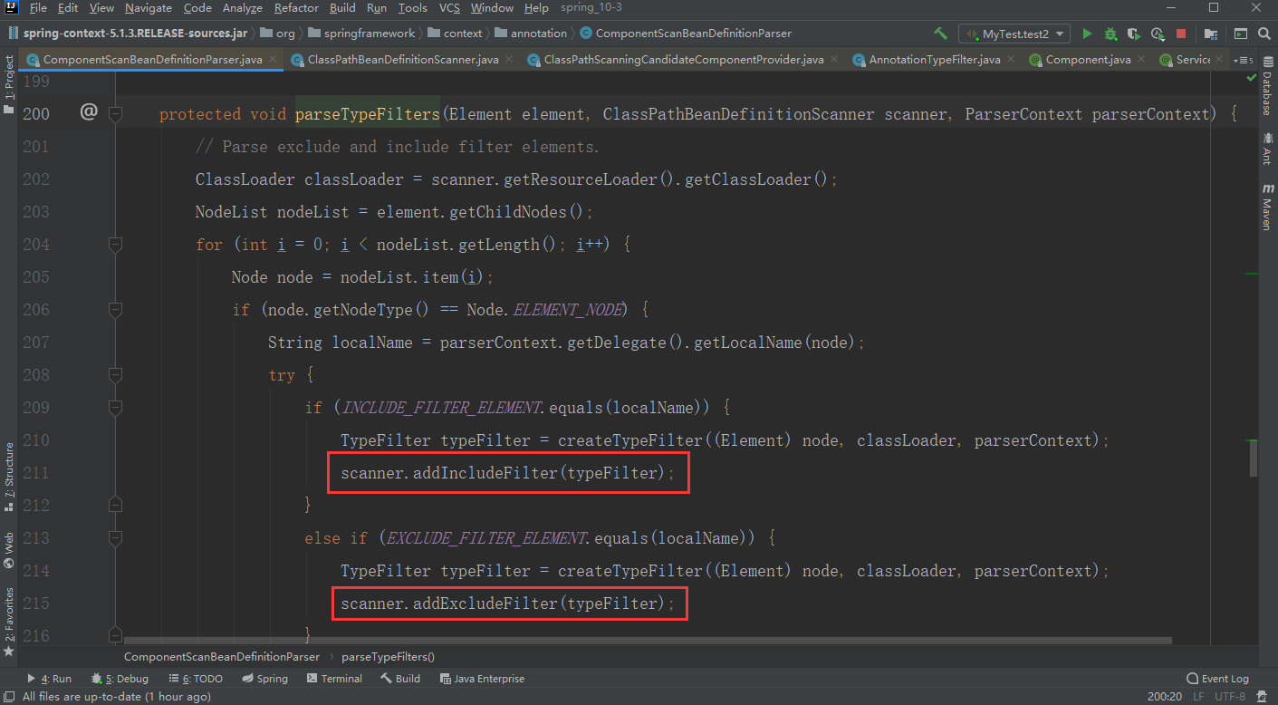
Task: Collapse the try block at line 208
Action: (x=115, y=374)
